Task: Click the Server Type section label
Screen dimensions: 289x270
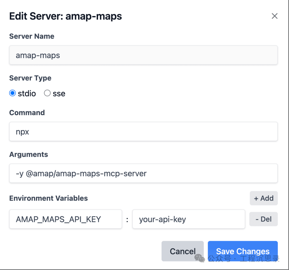Action: click(30, 78)
